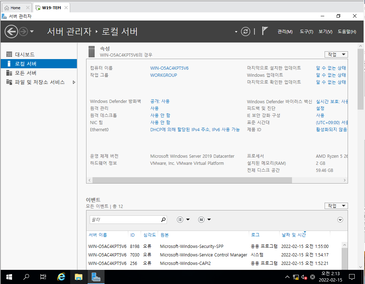Sort events by 서버 이름 column

click(98, 235)
